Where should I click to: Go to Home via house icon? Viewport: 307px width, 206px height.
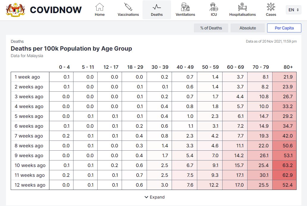[x=100, y=7]
